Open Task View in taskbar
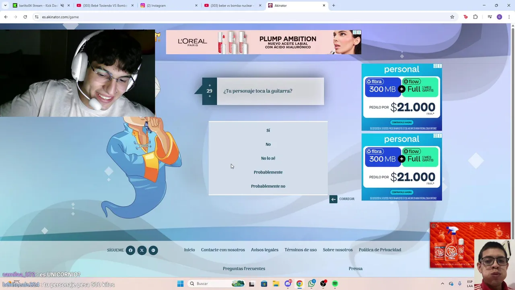515x290 pixels. click(252, 284)
